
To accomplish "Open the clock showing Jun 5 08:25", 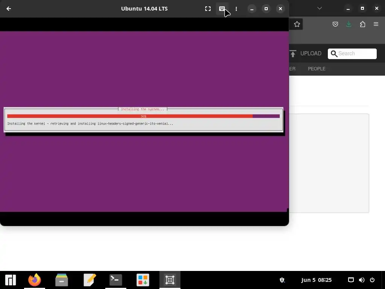I will point(316,280).
